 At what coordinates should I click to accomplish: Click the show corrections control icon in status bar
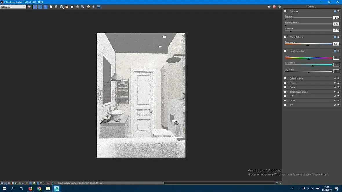pyautogui.click(x=2, y=183)
